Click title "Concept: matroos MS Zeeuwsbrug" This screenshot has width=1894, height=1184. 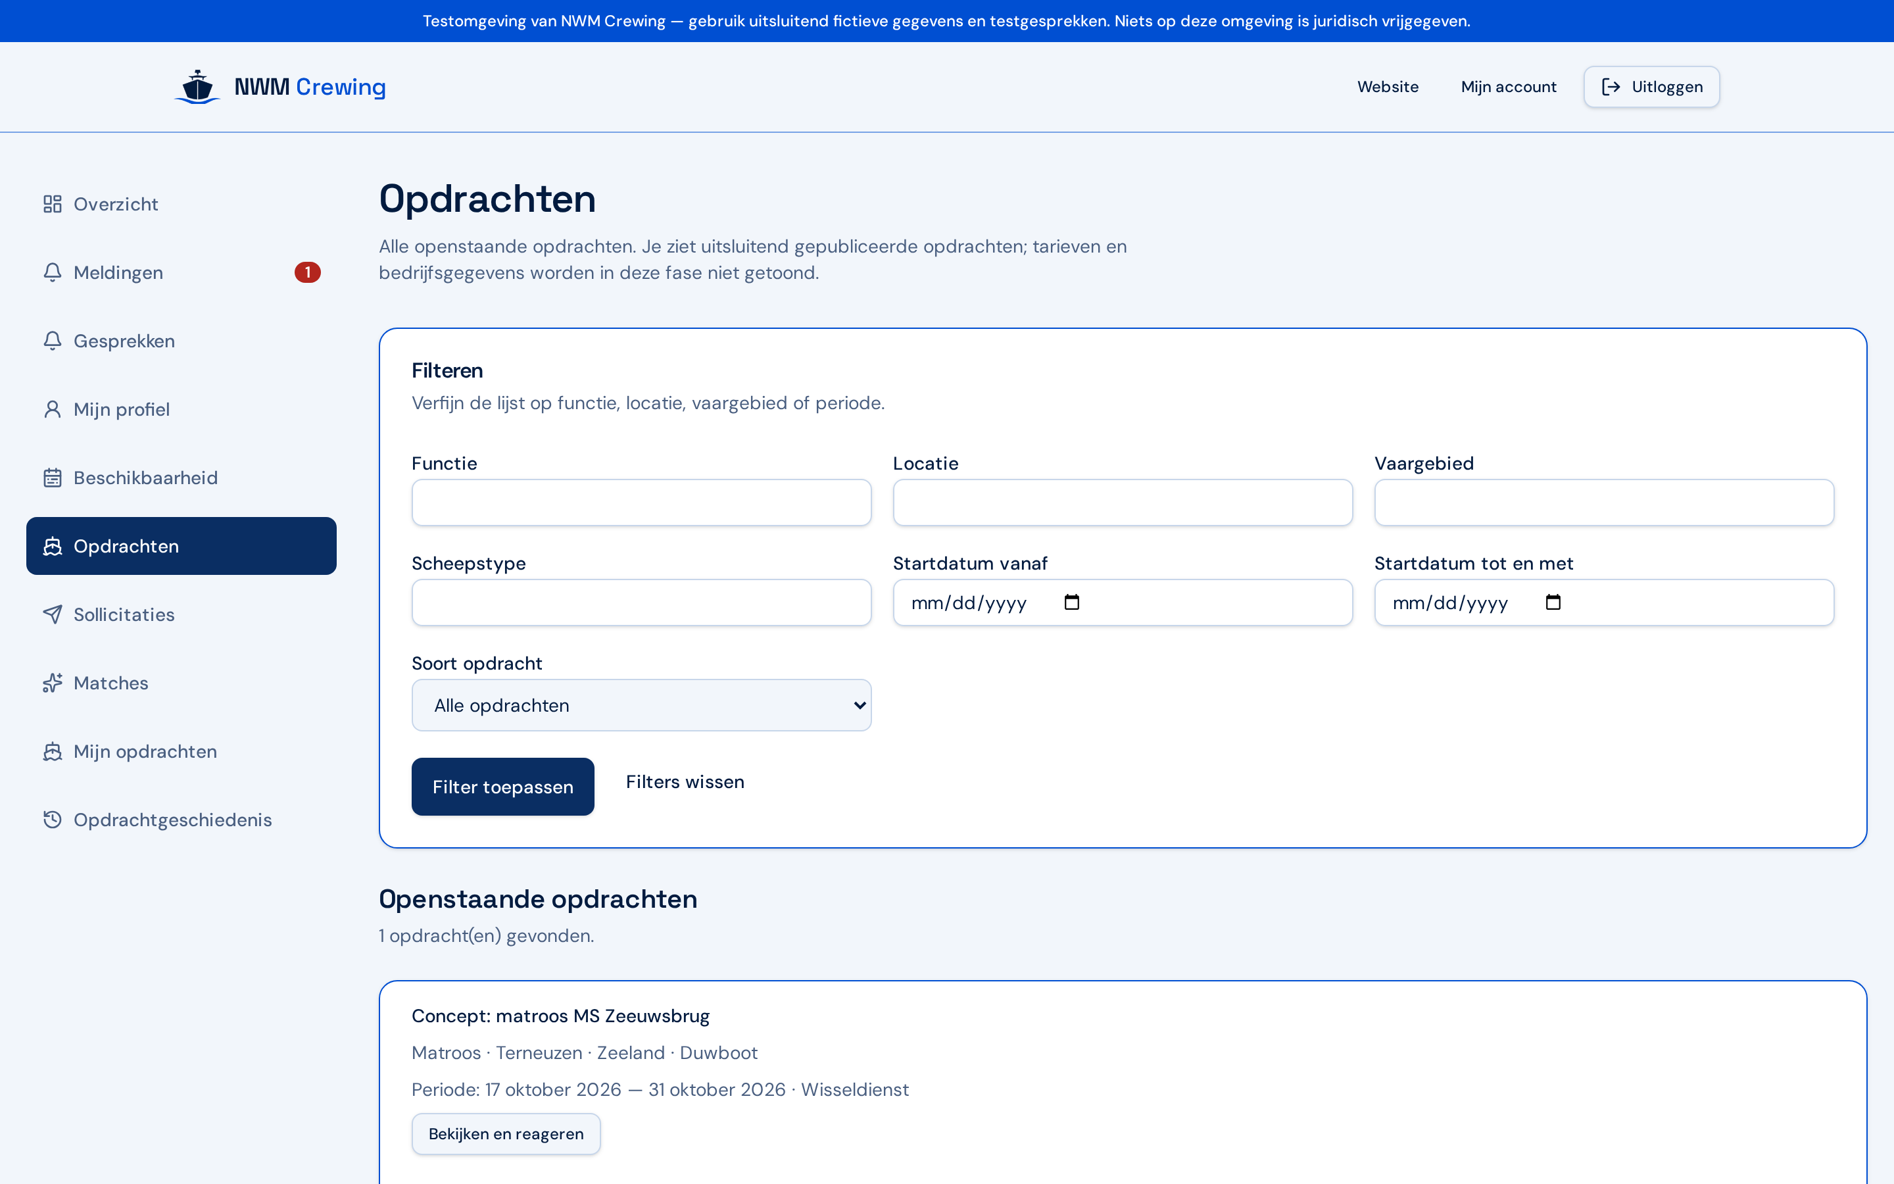click(x=560, y=1016)
